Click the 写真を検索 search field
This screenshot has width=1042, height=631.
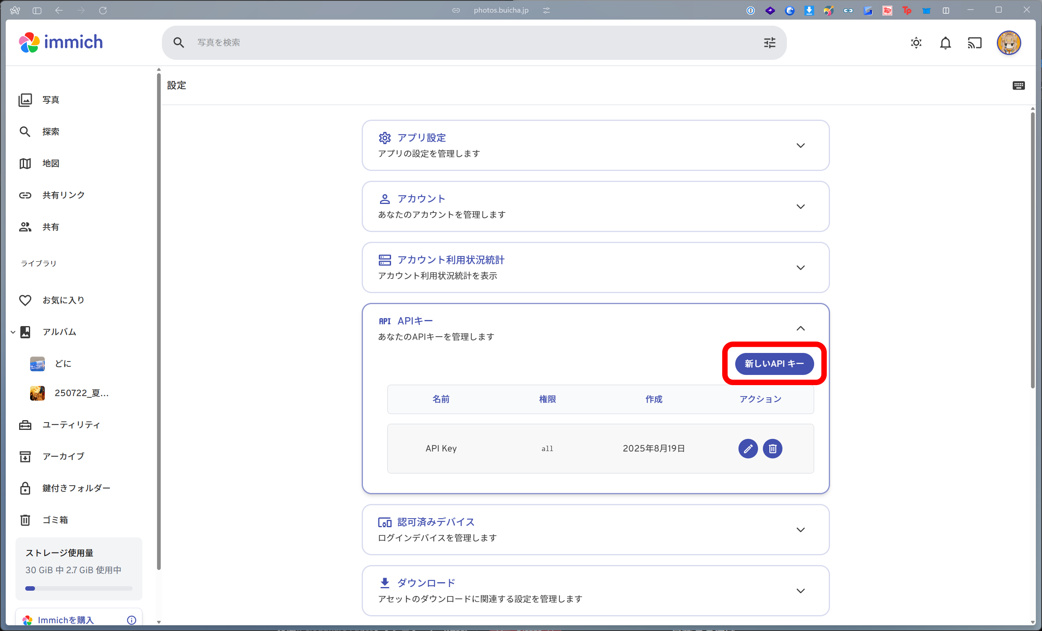465,43
